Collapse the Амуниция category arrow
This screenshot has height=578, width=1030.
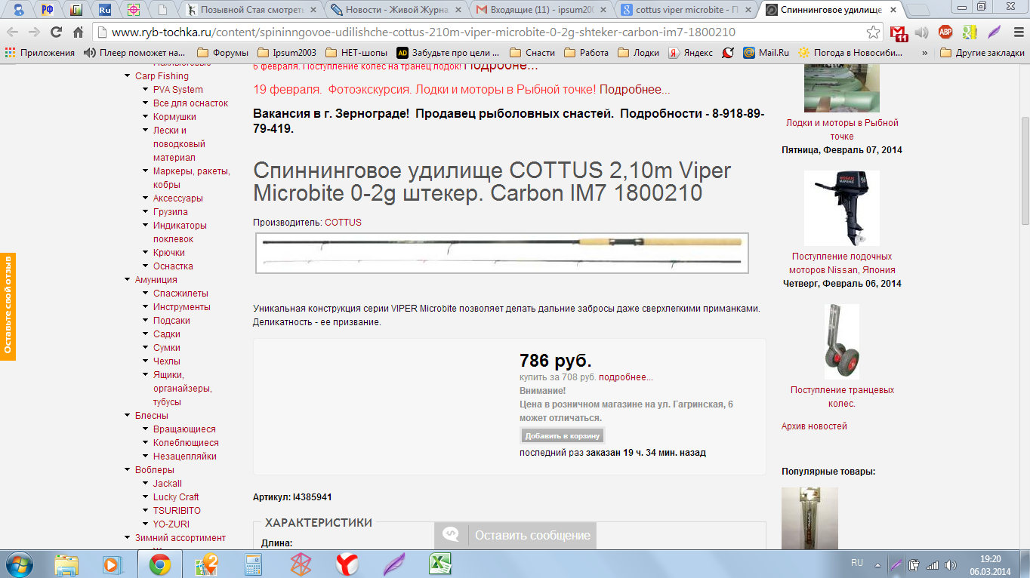coord(128,280)
